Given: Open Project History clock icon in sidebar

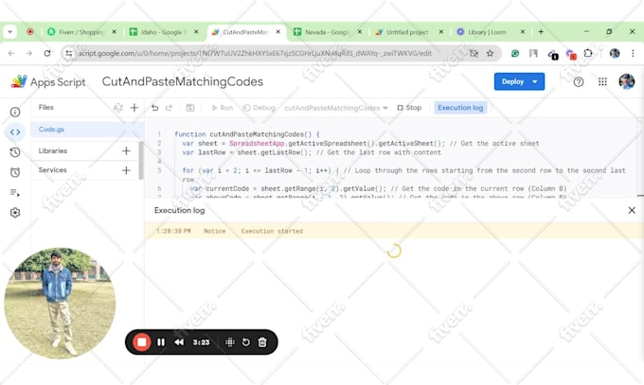Looking at the screenshot, I should pos(15,152).
